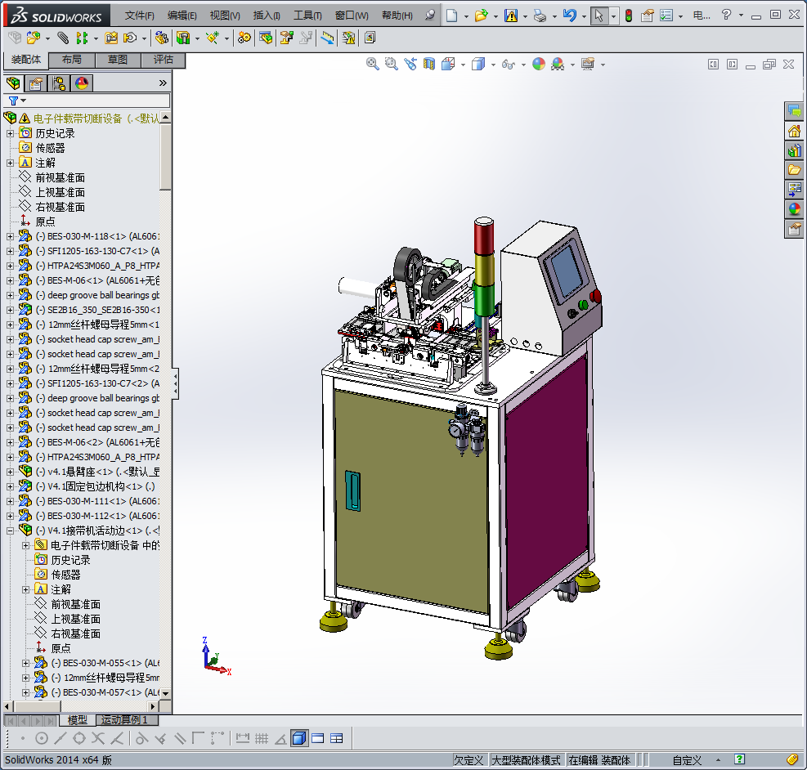
Task: Click the Apply Scene color icon
Action: [558, 64]
